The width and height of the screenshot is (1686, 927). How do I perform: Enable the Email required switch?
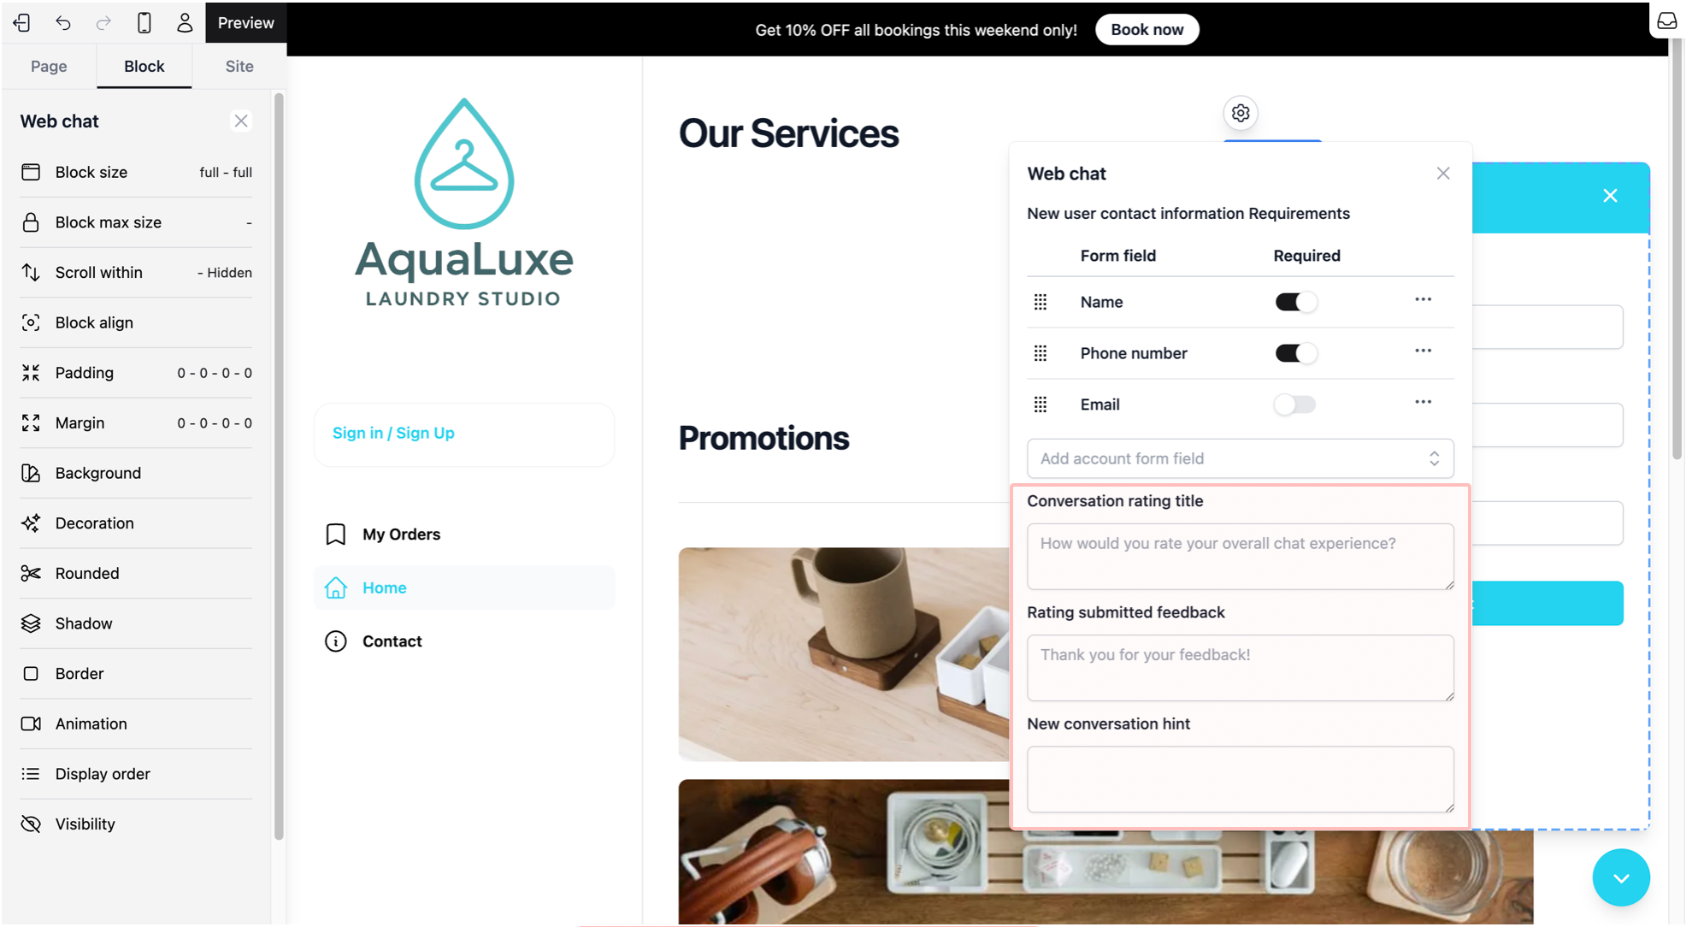point(1295,404)
